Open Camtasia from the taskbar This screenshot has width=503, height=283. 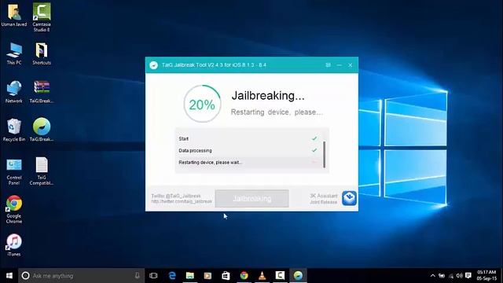280,276
